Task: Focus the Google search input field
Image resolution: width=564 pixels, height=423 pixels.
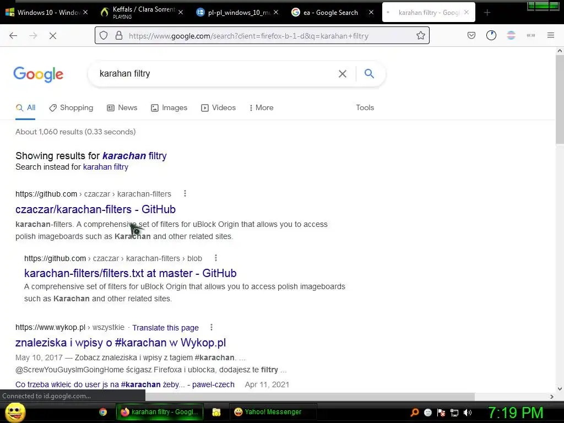Action: 216,74
